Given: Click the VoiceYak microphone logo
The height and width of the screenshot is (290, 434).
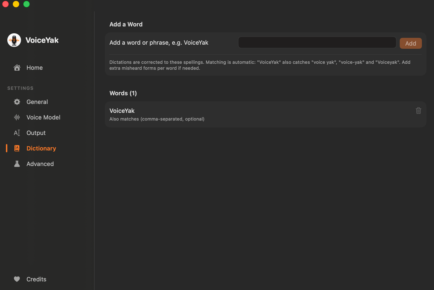Looking at the screenshot, I should pos(14,40).
